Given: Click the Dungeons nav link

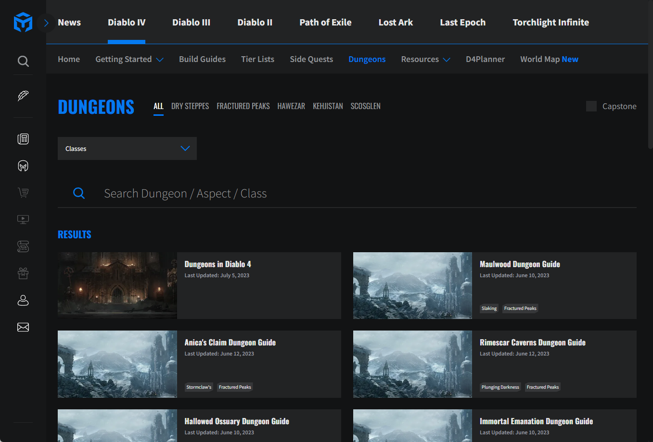Looking at the screenshot, I should pos(367,59).
